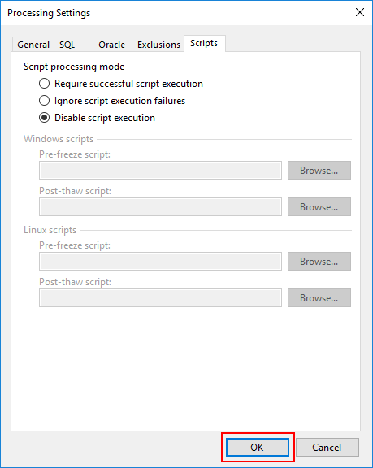Click Windows Pre-freeze script input field

160,171
